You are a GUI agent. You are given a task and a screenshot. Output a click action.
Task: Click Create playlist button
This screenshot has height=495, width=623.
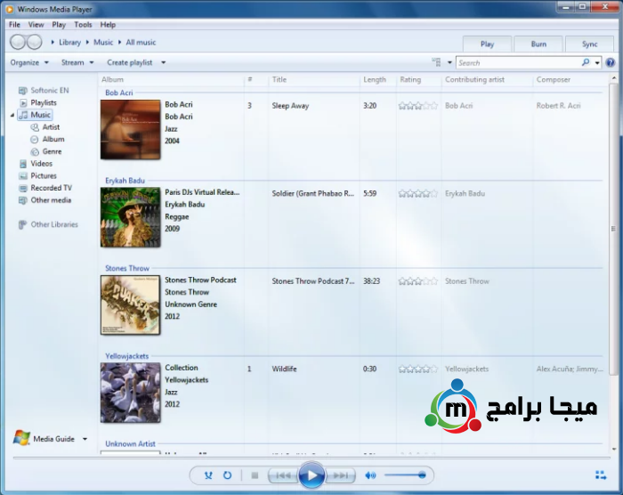click(130, 62)
